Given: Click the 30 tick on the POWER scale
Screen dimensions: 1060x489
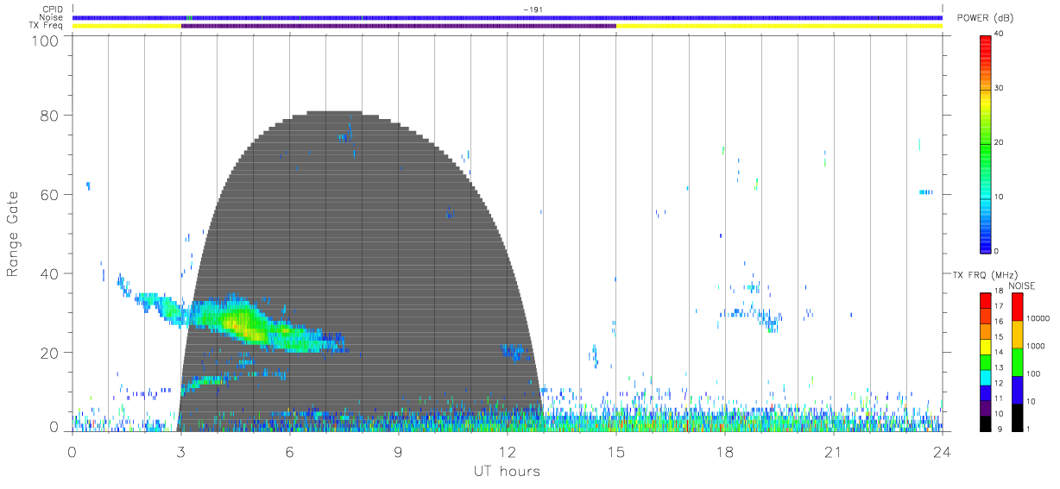Looking at the screenshot, I should click(999, 88).
